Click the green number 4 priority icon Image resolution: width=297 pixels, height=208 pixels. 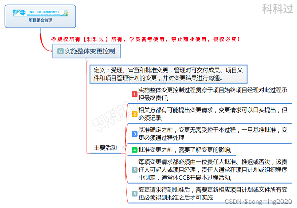(135, 150)
